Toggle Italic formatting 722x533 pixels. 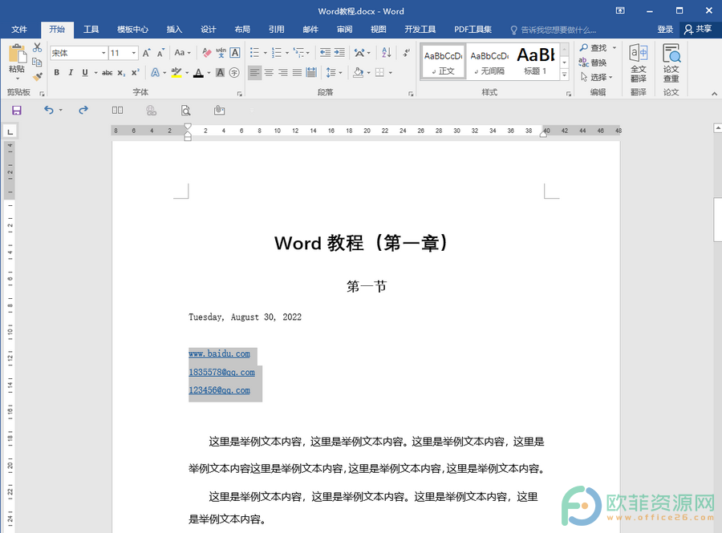point(71,73)
